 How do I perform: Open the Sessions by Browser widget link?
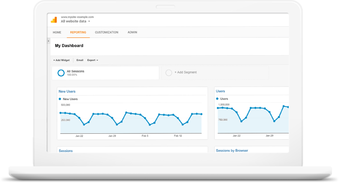[x=232, y=151]
